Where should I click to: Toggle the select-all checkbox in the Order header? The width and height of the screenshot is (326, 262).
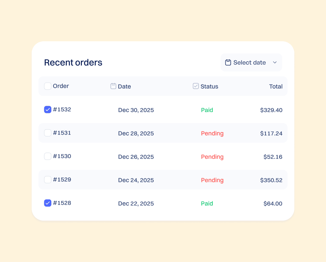point(48,86)
